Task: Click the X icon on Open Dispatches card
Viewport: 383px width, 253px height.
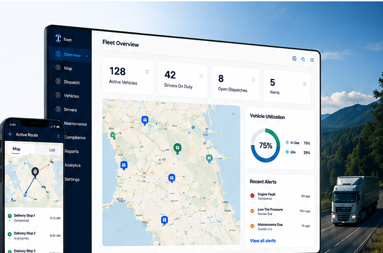Action: point(254,80)
